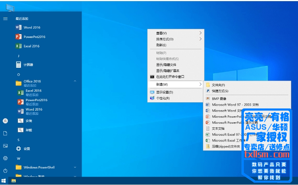Expand the 查看(V) submenu

[x=176, y=33]
